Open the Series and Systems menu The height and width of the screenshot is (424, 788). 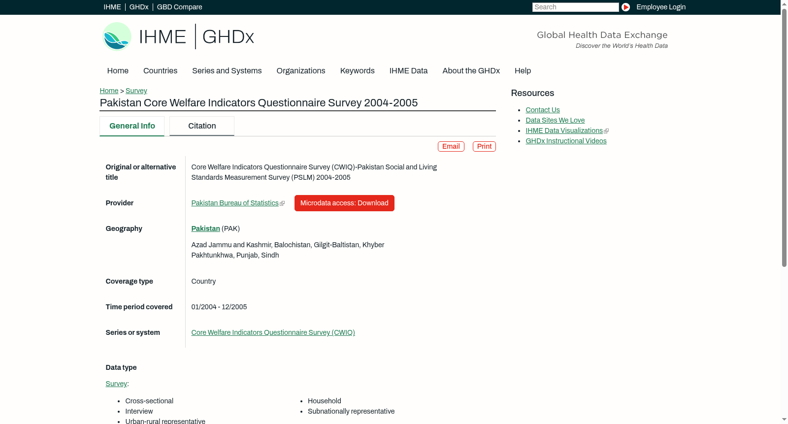coord(227,71)
